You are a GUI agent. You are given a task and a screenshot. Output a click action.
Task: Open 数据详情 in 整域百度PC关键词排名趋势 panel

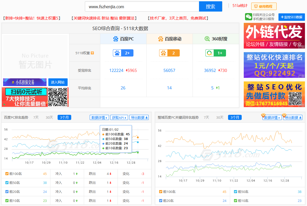272,118
